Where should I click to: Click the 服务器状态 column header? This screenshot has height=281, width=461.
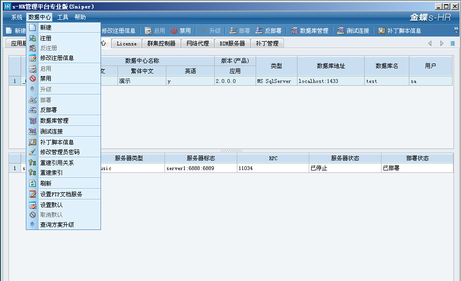coord(345,158)
